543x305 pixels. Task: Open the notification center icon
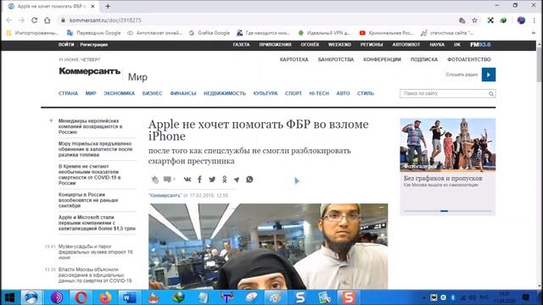click(526, 297)
